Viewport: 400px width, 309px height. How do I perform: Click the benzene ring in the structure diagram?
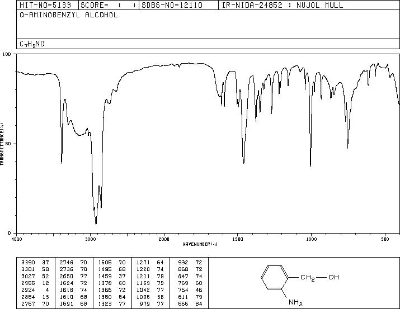275,277
